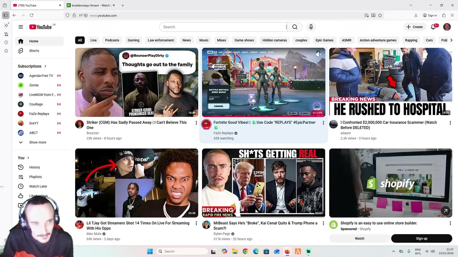Viewport: 458px width, 257px height.
Task: Open a new browser tab
Action: pos(123,5)
